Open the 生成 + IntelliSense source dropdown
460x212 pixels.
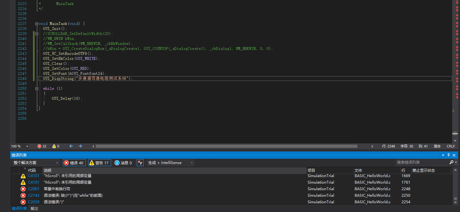171,163
